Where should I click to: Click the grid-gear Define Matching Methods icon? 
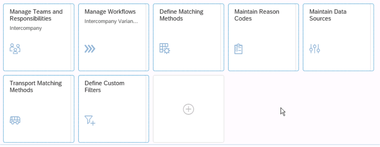pyautogui.click(x=165, y=48)
